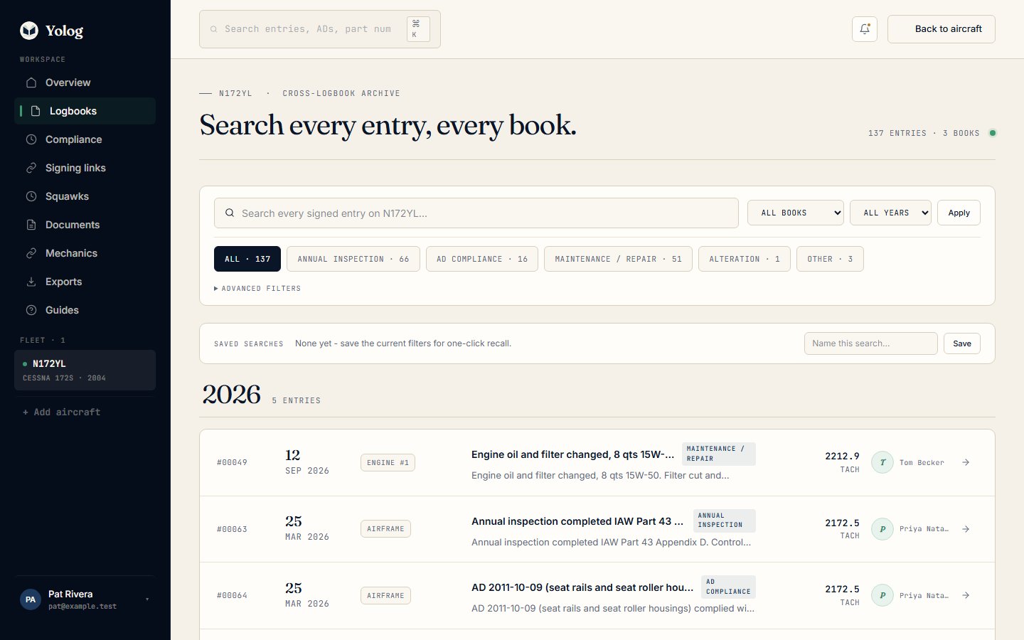This screenshot has height=640, width=1024.
Task: Click the Apply button
Action: point(959,213)
